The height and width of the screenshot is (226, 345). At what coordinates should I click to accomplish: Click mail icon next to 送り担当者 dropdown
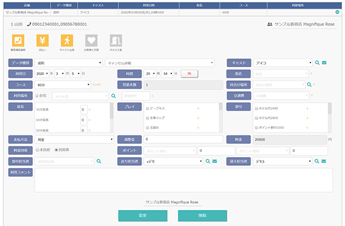tap(214, 161)
